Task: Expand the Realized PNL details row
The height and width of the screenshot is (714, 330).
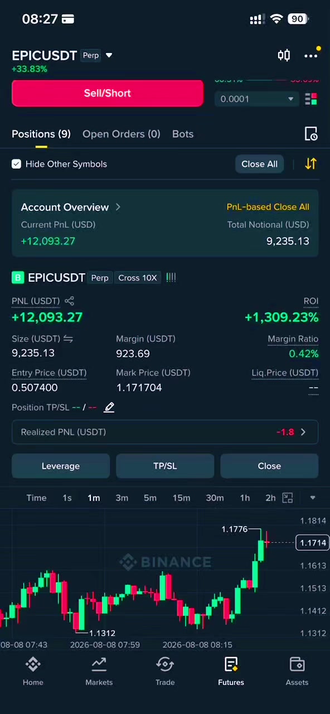Action: [165, 432]
